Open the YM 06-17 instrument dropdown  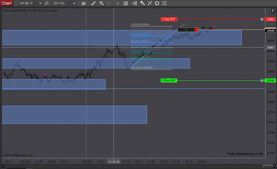click(x=30, y=3)
